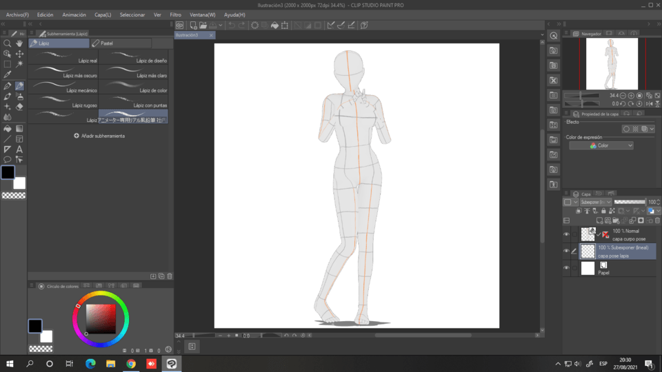Toggle Set as draft layer icon
The image size is (662, 372).
tap(595, 211)
